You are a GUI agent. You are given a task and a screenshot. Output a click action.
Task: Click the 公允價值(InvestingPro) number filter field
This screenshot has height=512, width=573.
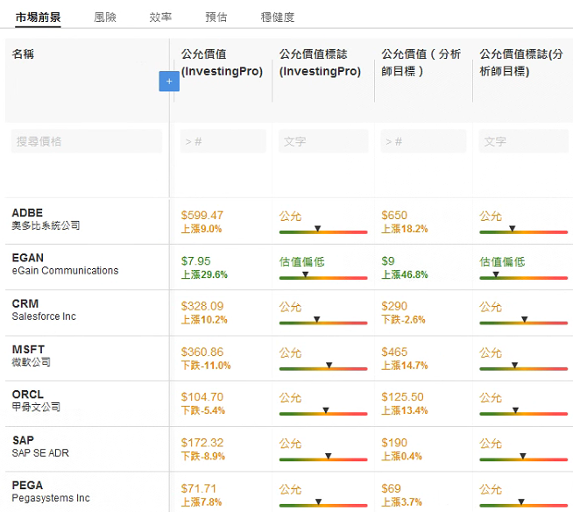[223, 141]
